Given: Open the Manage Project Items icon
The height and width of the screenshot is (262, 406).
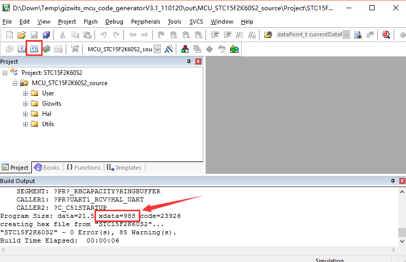Looking at the screenshot, I should [184, 49].
